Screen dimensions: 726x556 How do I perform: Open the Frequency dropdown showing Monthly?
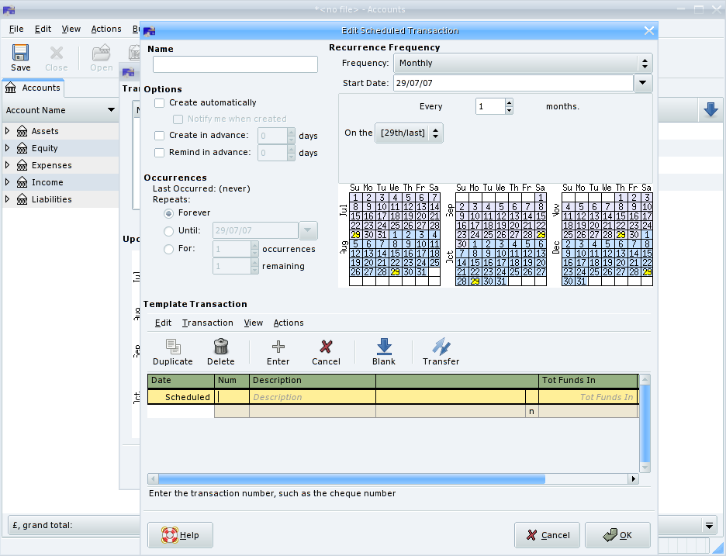[523, 63]
